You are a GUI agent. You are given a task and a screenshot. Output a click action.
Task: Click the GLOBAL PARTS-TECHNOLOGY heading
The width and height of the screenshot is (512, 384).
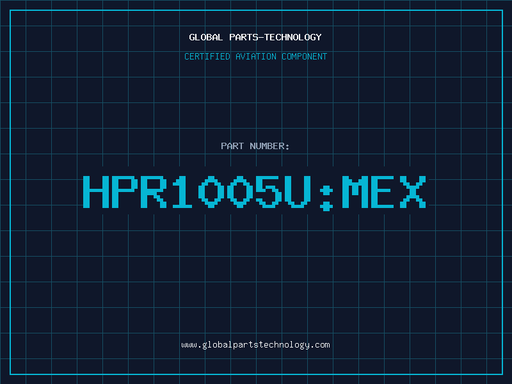click(x=255, y=37)
